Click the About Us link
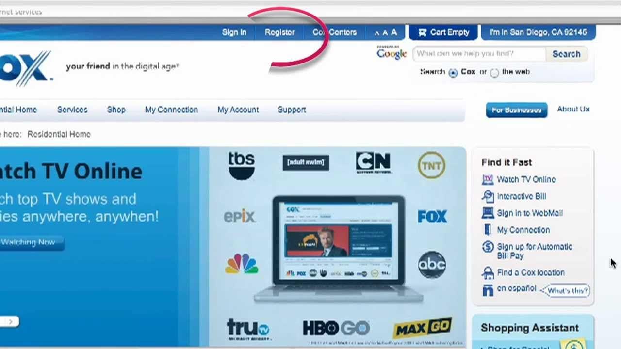This screenshot has width=621, height=349. tap(573, 109)
